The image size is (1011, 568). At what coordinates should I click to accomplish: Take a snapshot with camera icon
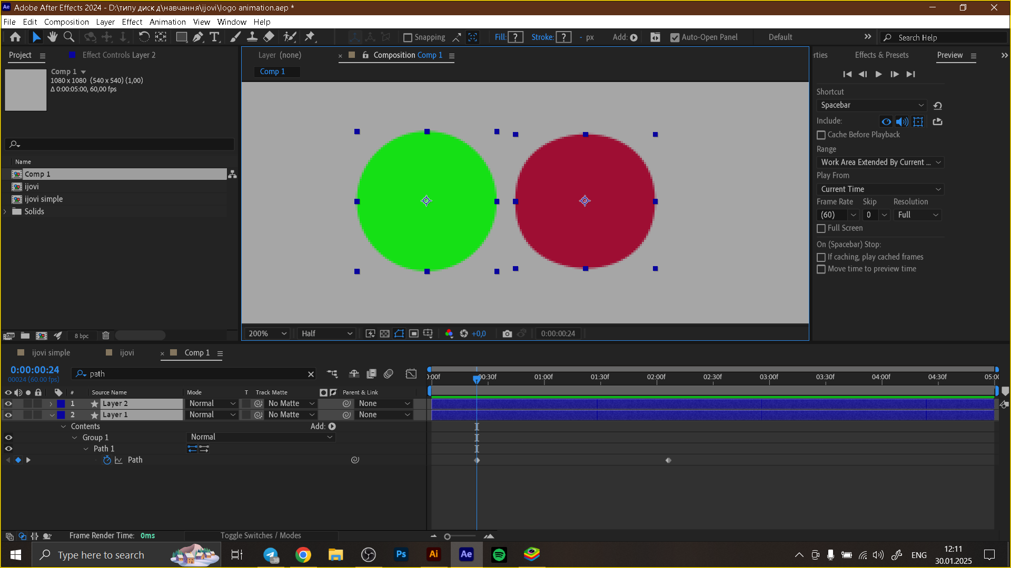(x=507, y=333)
